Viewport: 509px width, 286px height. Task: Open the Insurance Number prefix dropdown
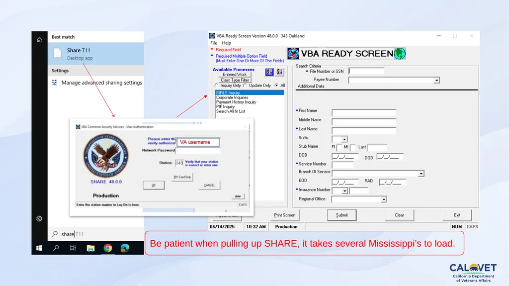point(344,191)
